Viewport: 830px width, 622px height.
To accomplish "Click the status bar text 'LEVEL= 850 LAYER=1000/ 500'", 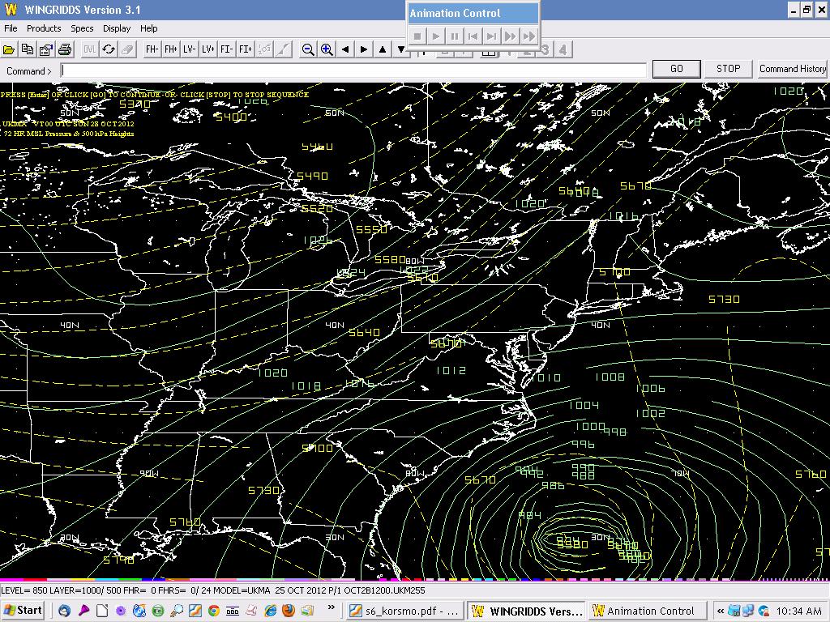I will (60, 590).
